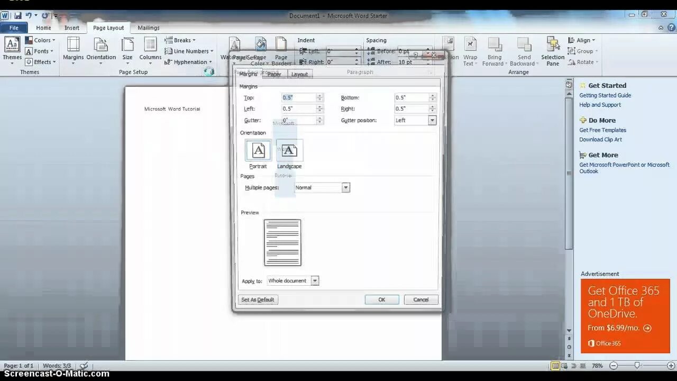Click the Right margin input field

[x=411, y=108]
